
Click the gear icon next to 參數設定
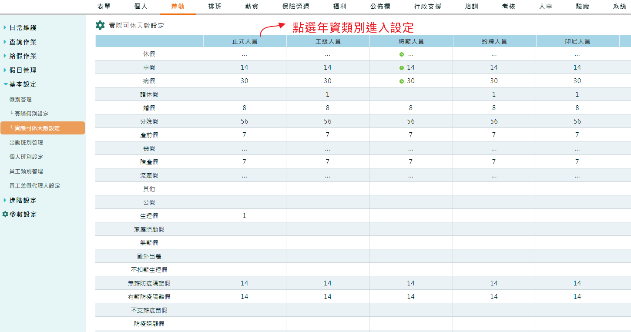(x=5, y=214)
